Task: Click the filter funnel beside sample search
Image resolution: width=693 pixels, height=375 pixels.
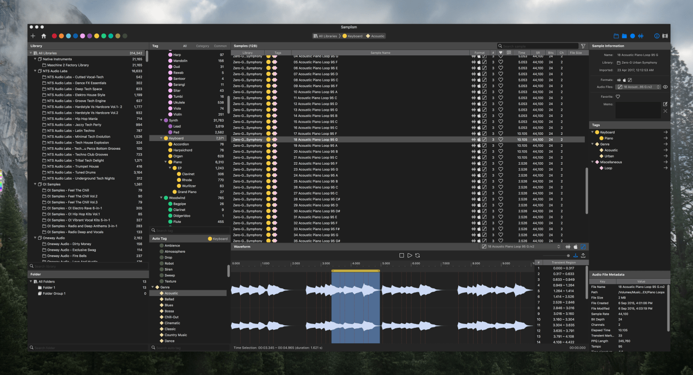Action: click(583, 46)
